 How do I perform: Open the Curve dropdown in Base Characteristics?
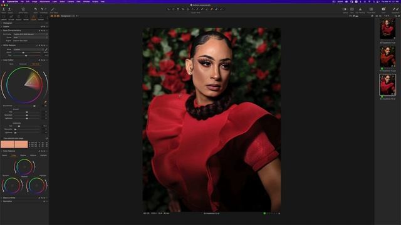30,37
